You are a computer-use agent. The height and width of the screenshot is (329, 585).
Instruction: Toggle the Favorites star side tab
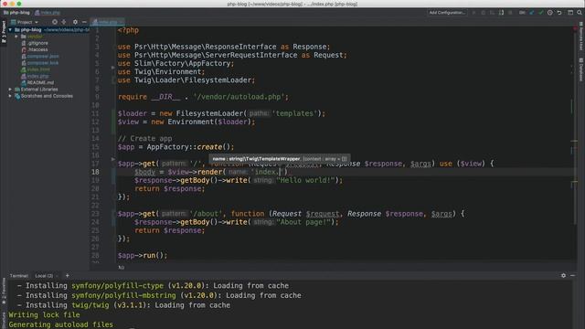4,292
